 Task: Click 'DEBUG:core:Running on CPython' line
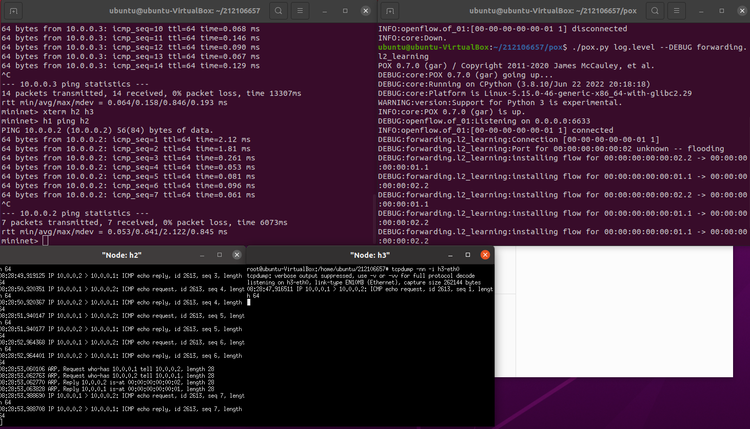pos(514,84)
